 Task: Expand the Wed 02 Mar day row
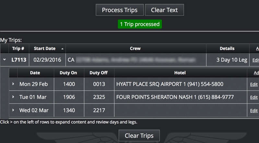13,110
